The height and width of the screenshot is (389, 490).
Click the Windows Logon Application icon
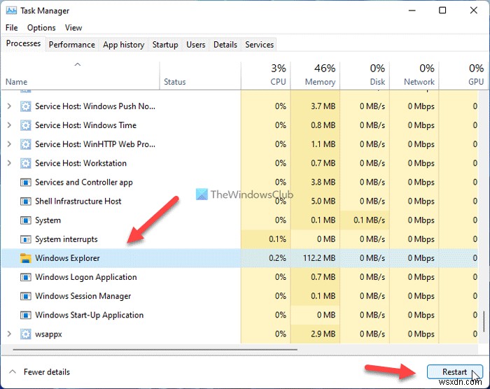26,277
